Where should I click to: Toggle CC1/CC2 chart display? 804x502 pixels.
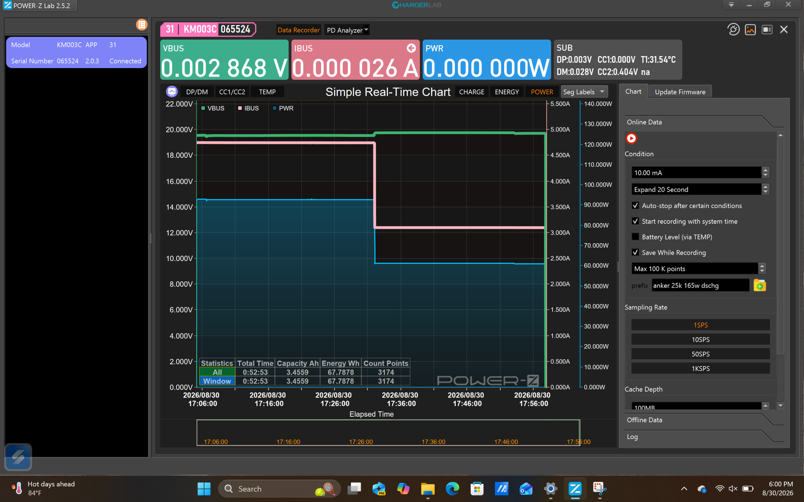[x=232, y=92]
